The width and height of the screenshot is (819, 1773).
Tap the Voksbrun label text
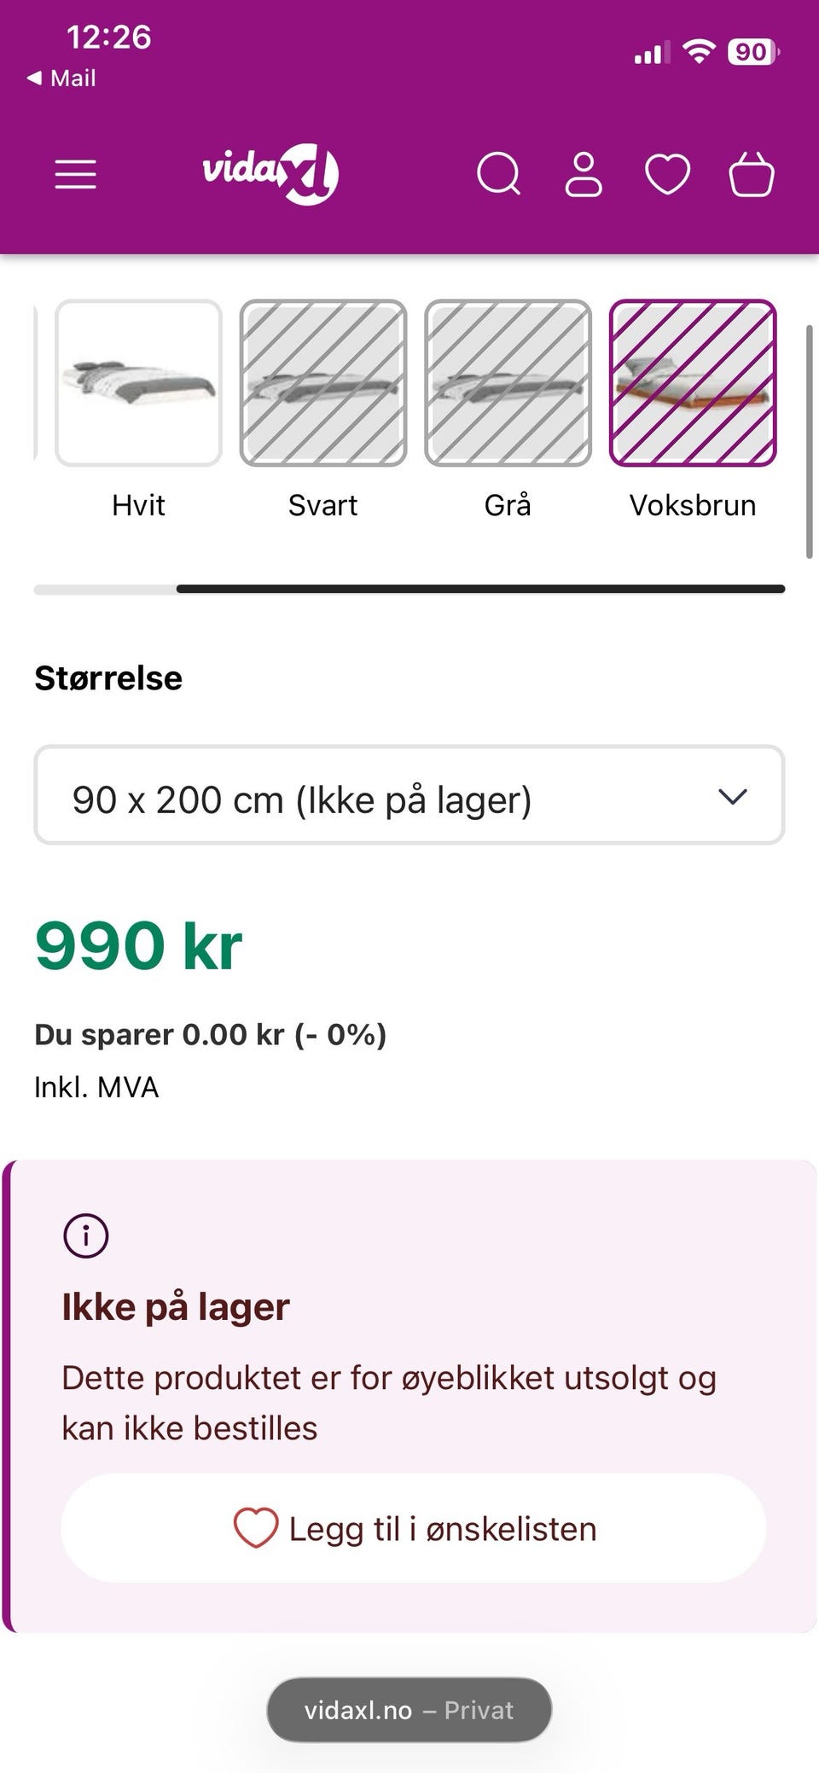(x=693, y=505)
